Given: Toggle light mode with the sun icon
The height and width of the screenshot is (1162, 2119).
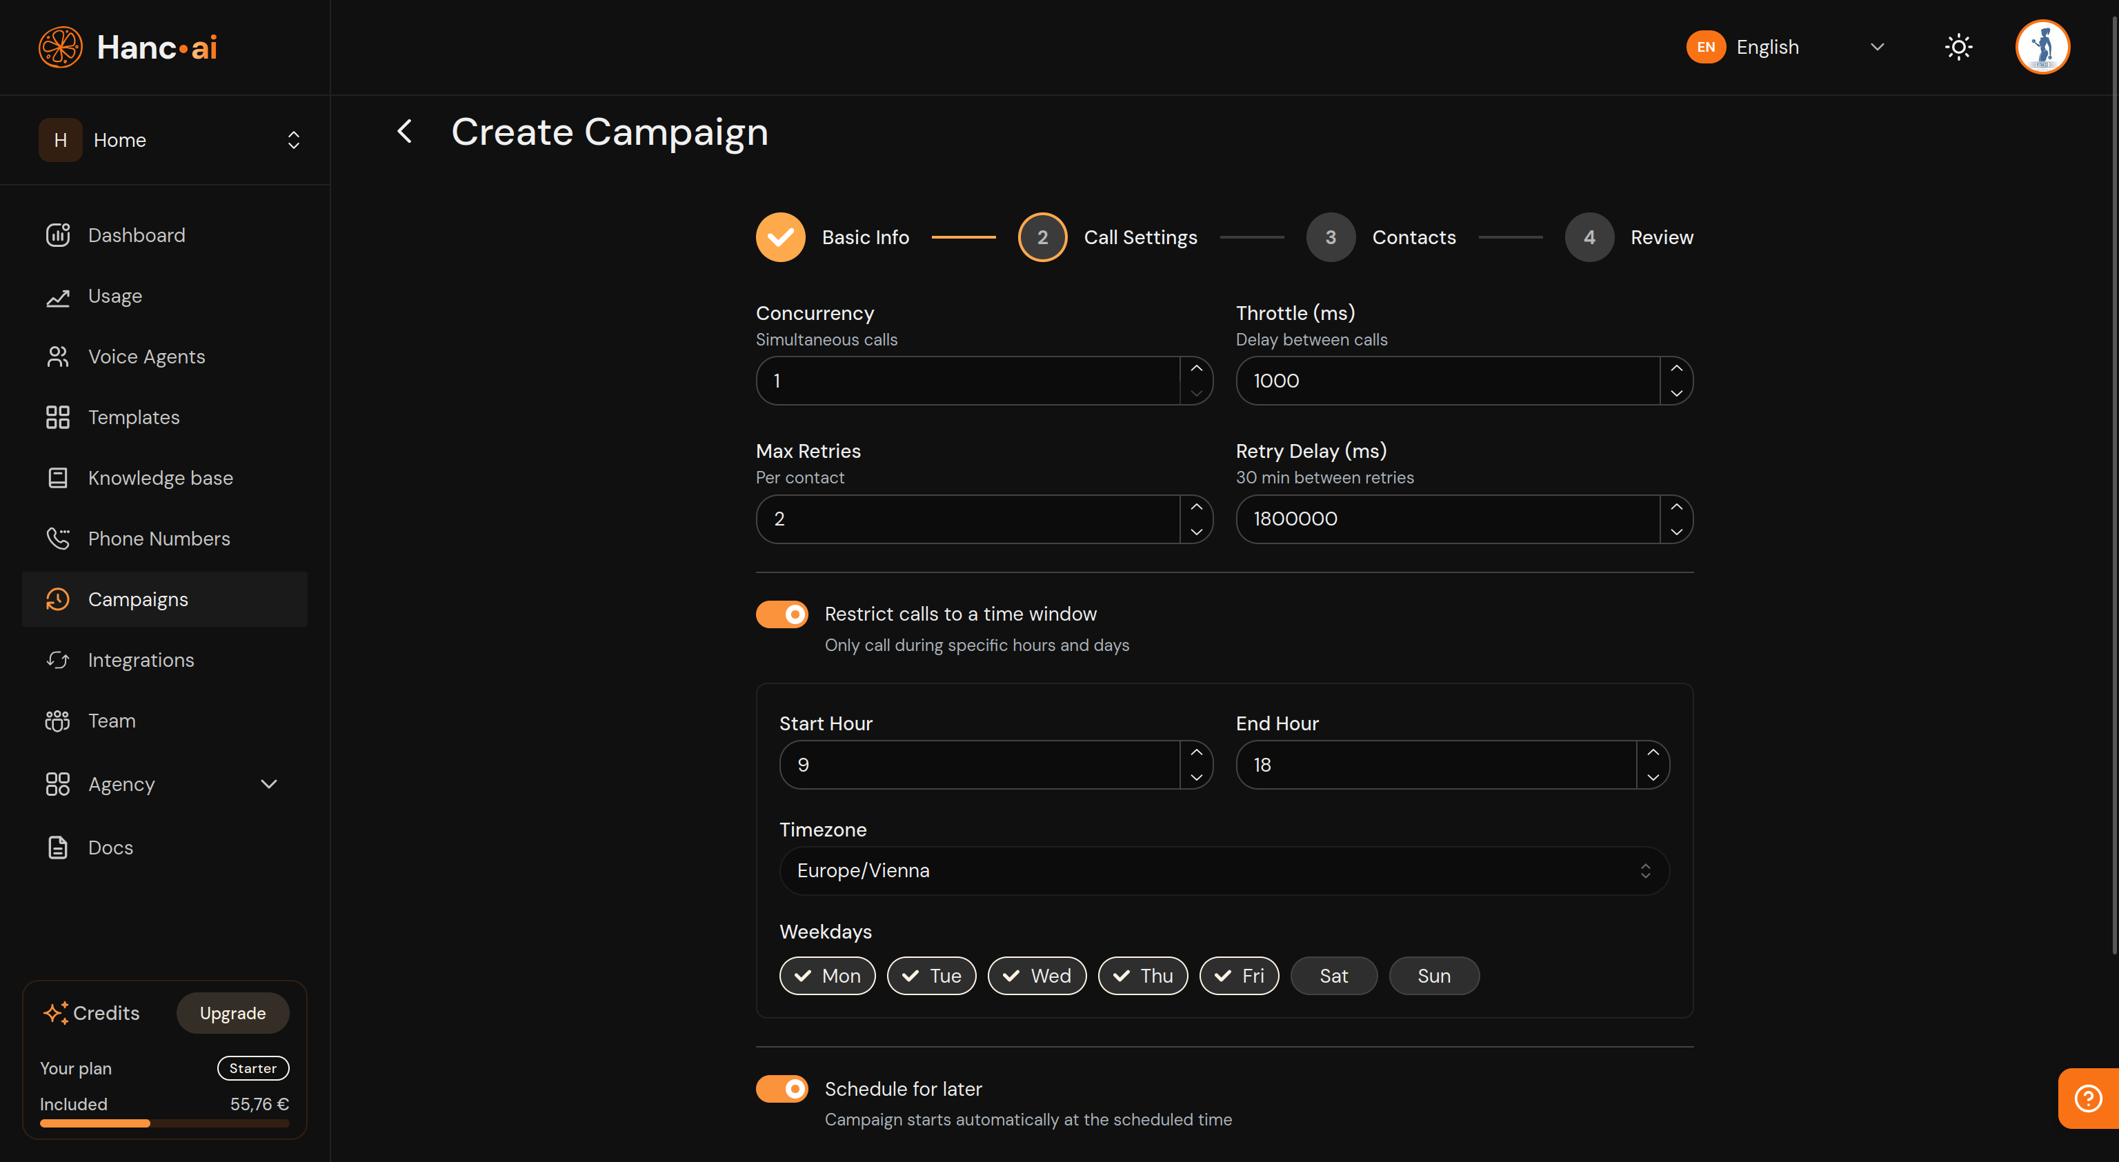Looking at the screenshot, I should [x=1958, y=47].
